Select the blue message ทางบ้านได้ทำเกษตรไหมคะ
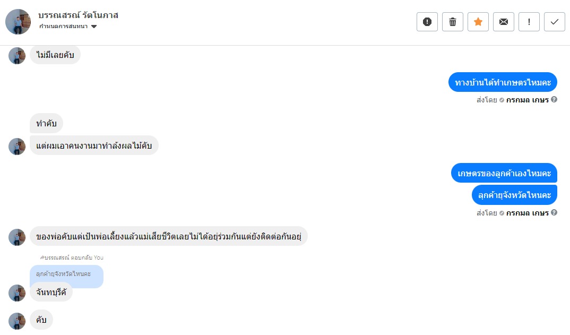 (503, 82)
